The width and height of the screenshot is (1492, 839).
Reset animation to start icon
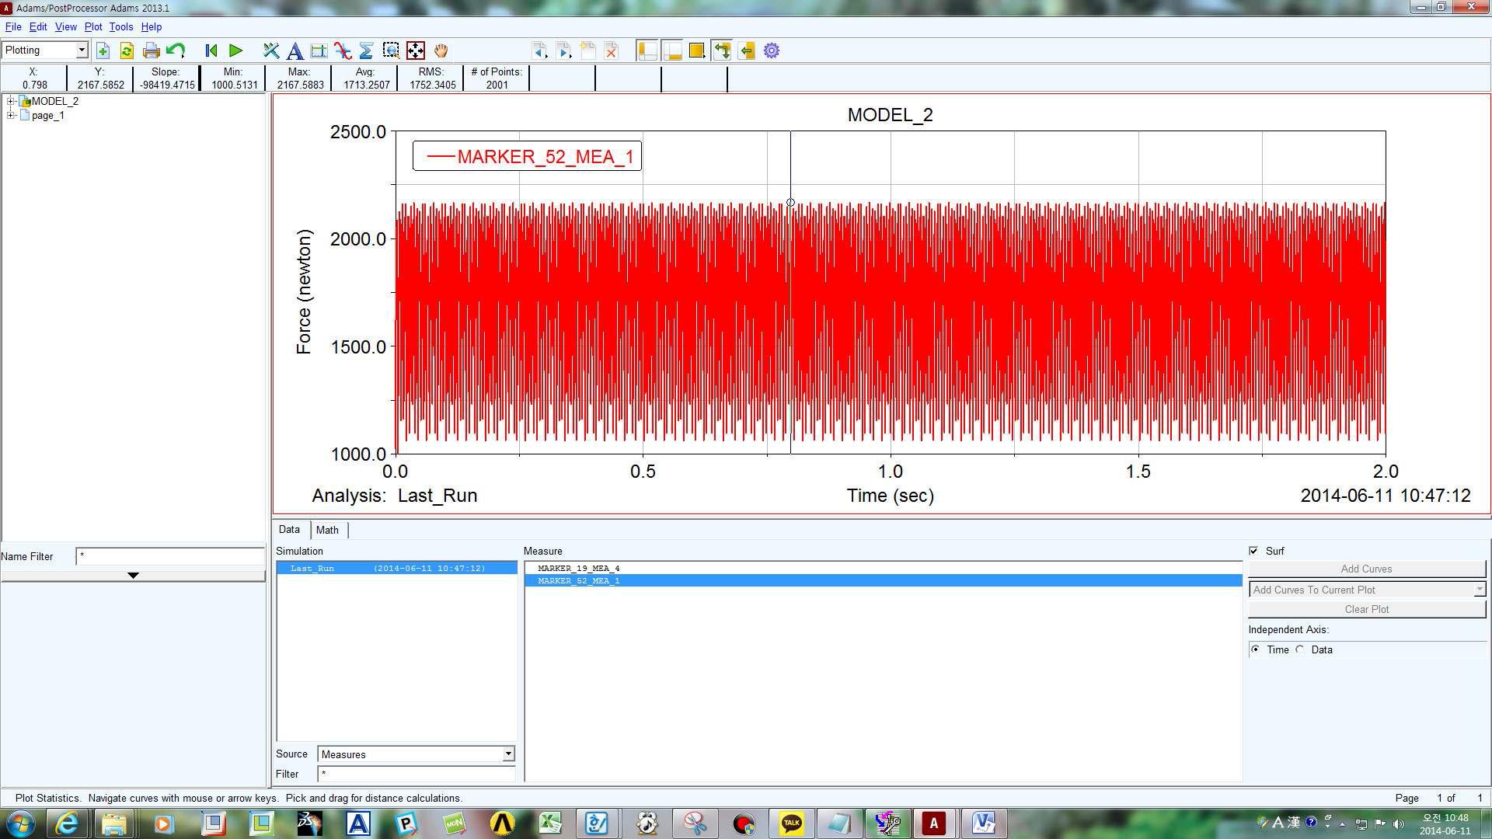click(x=211, y=51)
